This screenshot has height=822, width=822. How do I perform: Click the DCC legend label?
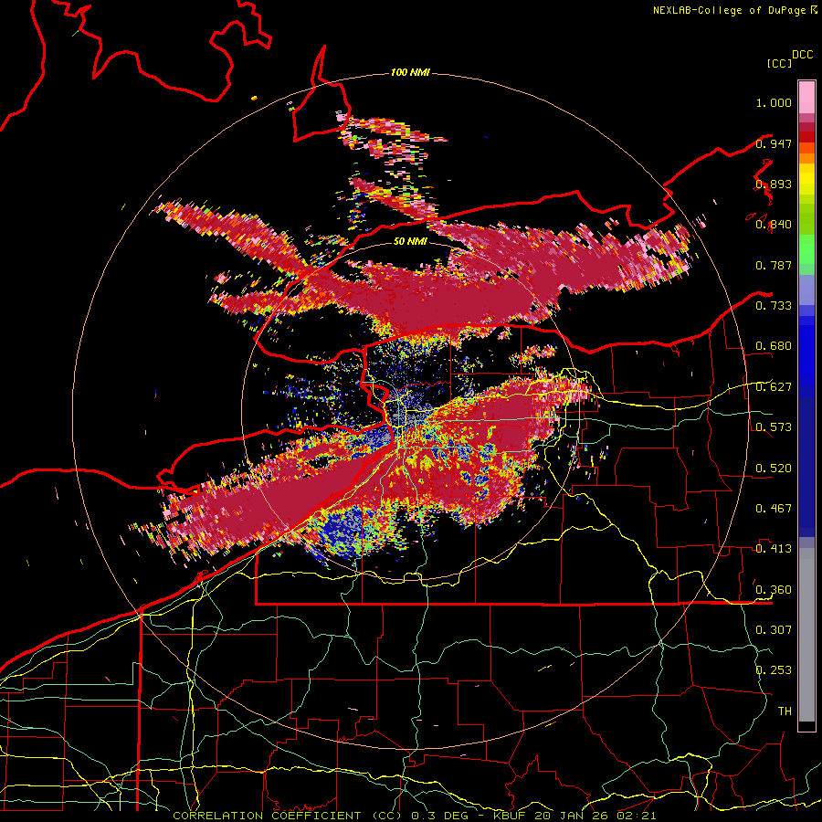(x=803, y=55)
